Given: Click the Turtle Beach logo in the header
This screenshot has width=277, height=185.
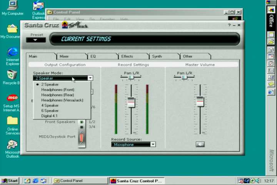Looking at the screenshot, I should pyautogui.click(x=75, y=25).
